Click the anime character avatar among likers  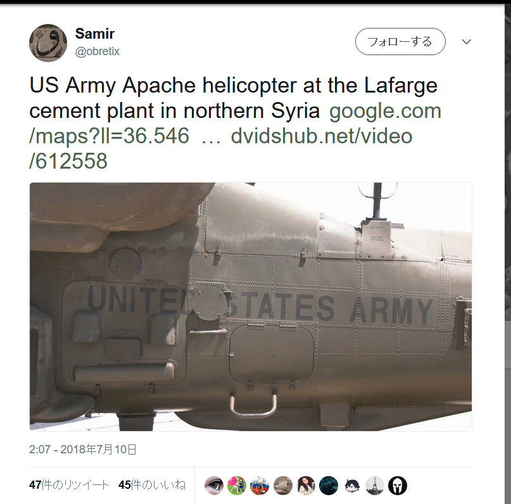(351, 486)
